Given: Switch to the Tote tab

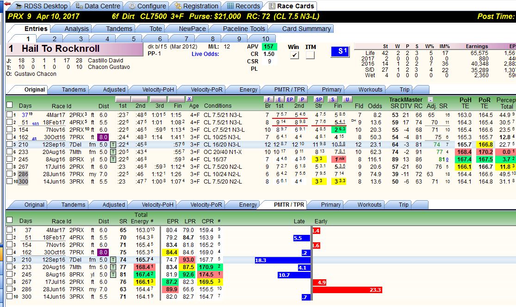Looking at the screenshot, I should pyautogui.click(x=155, y=29).
